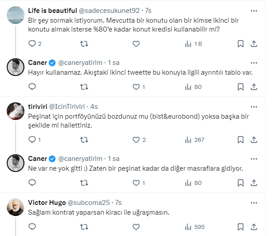Open more options on Victor Hugo's tweet

point(253,202)
